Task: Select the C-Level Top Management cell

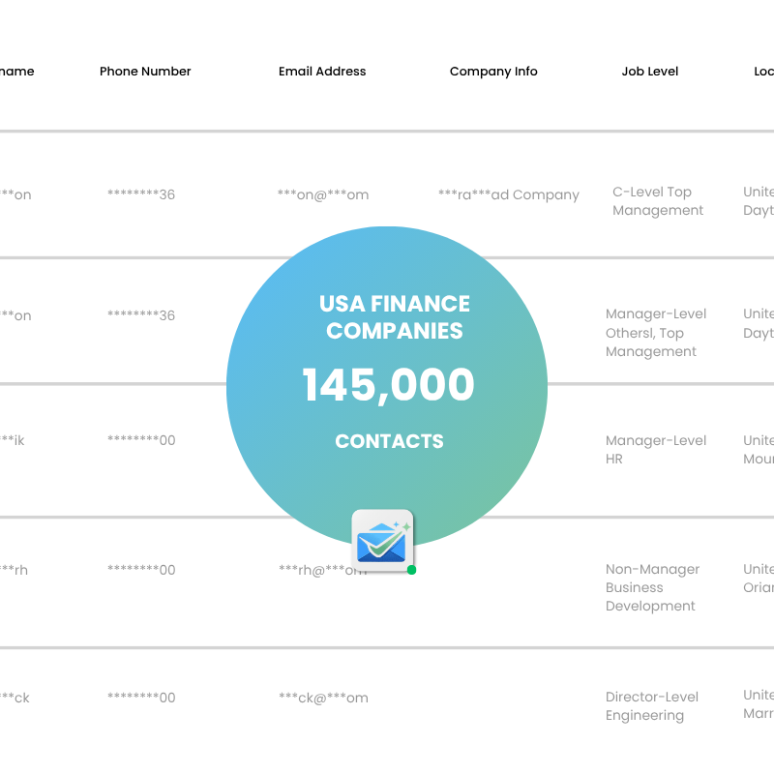Action: click(658, 201)
